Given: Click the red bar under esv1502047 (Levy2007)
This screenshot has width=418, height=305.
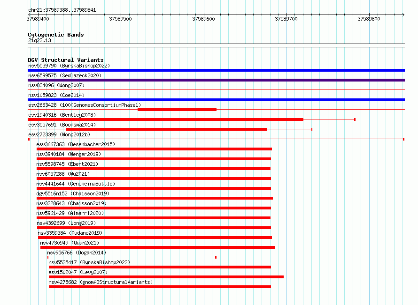Looking at the screenshot, I should (x=166, y=277).
